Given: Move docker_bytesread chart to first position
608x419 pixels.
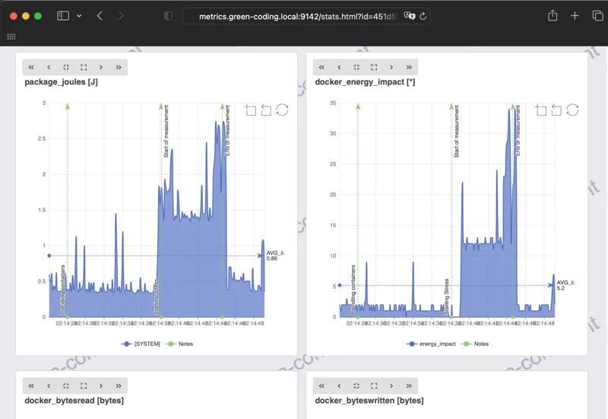Looking at the screenshot, I should pyautogui.click(x=31, y=386).
